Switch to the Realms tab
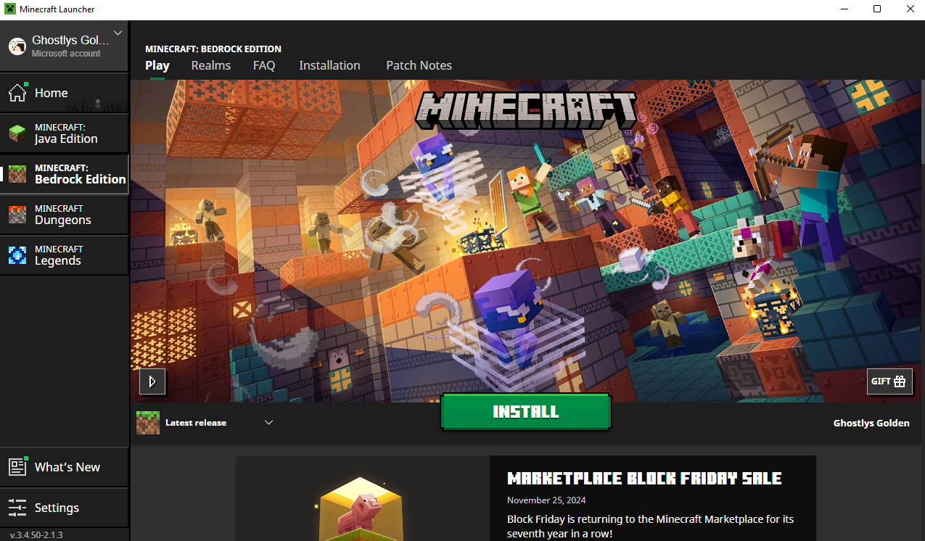The width and height of the screenshot is (925, 541). [211, 65]
